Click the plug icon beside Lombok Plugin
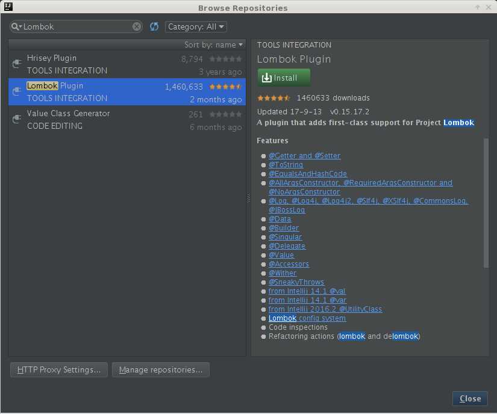Viewport: 497px width, 414px height. click(x=17, y=91)
